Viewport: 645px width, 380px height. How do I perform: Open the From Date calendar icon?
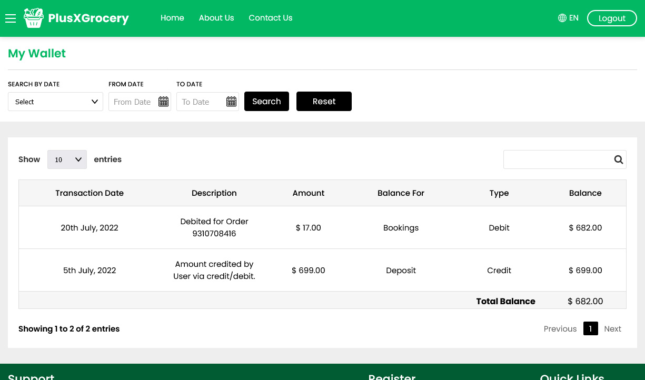pyautogui.click(x=164, y=102)
